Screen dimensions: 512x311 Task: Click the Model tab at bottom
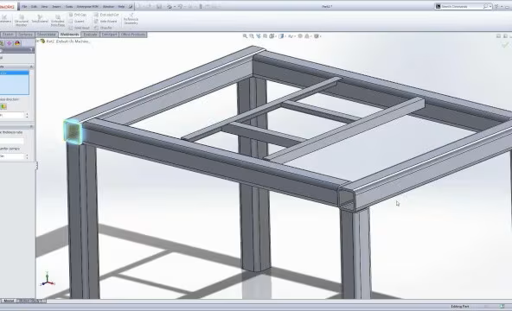point(9,301)
